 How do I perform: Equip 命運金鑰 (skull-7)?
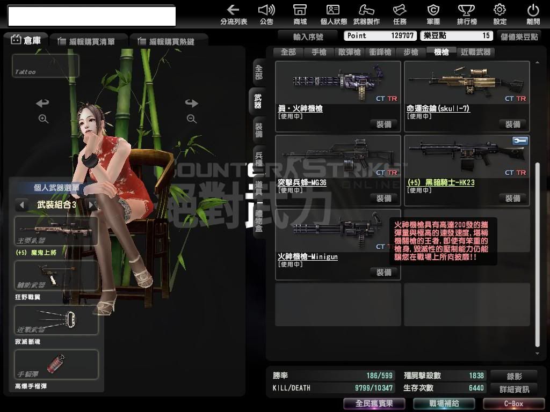coord(513,124)
